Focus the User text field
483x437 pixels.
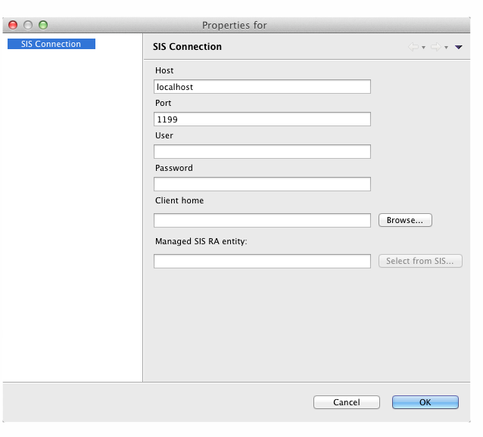pyautogui.click(x=262, y=152)
